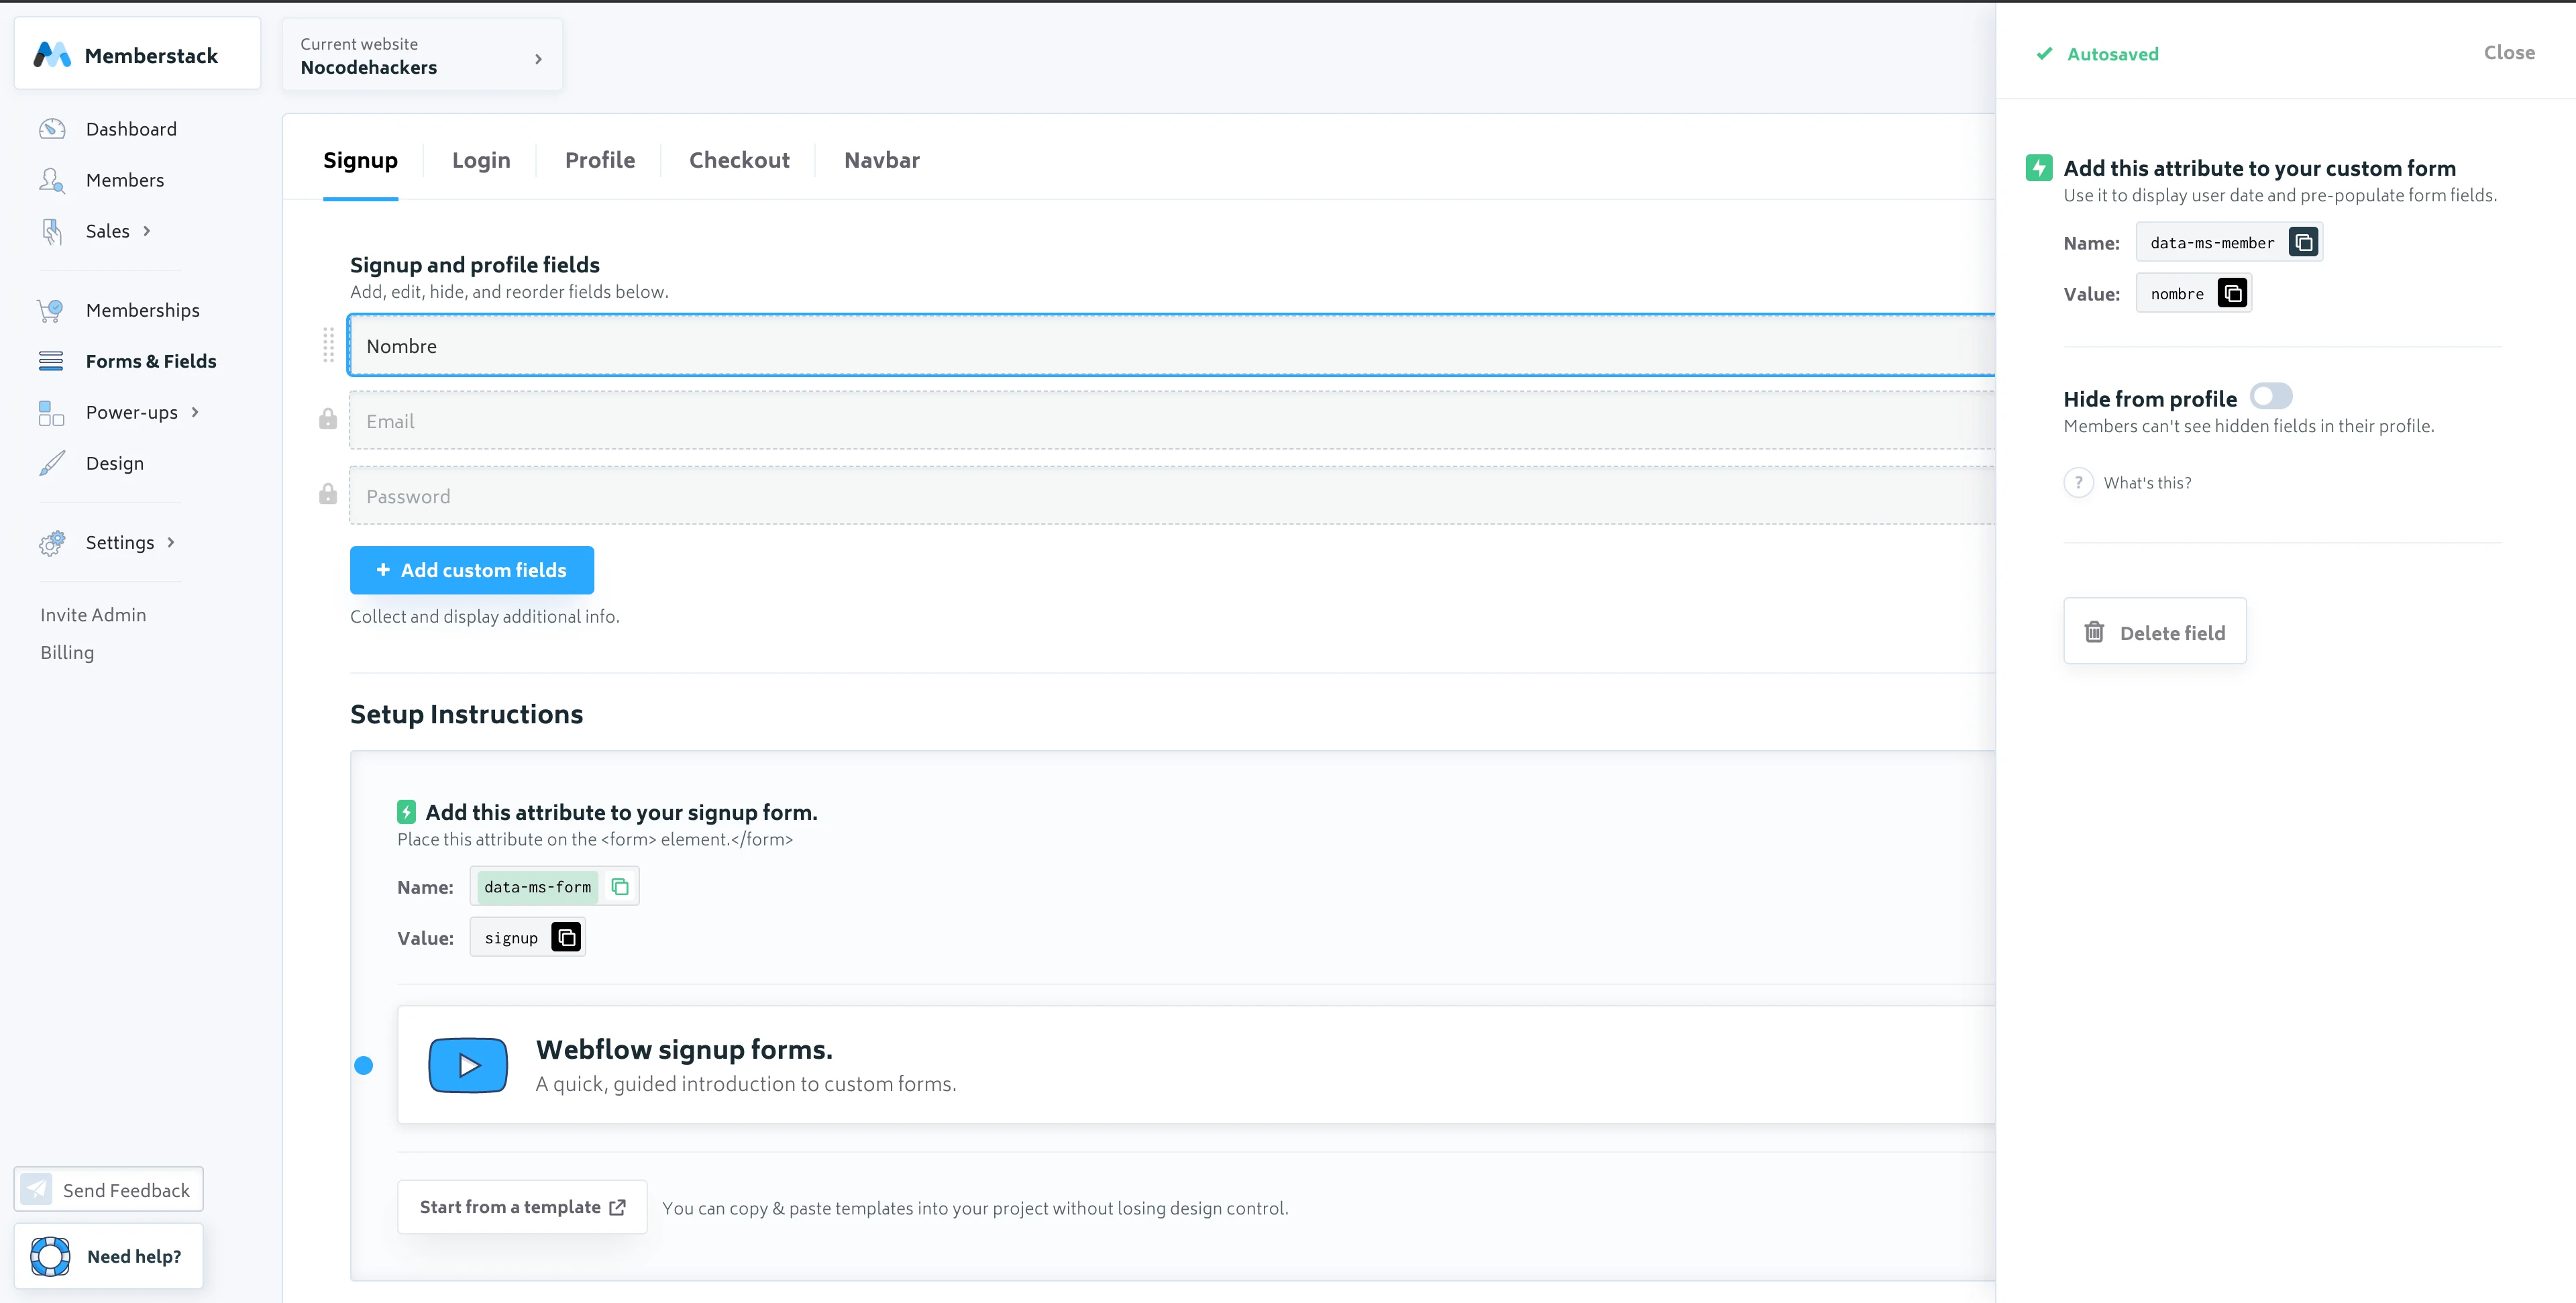Open the Current website Nocodehackers selector

pos(422,56)
